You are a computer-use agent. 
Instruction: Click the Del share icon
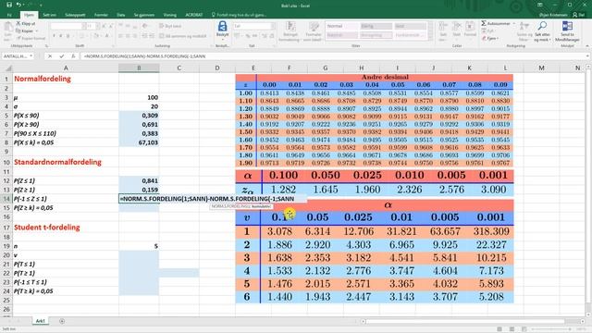tap(575, 15)
